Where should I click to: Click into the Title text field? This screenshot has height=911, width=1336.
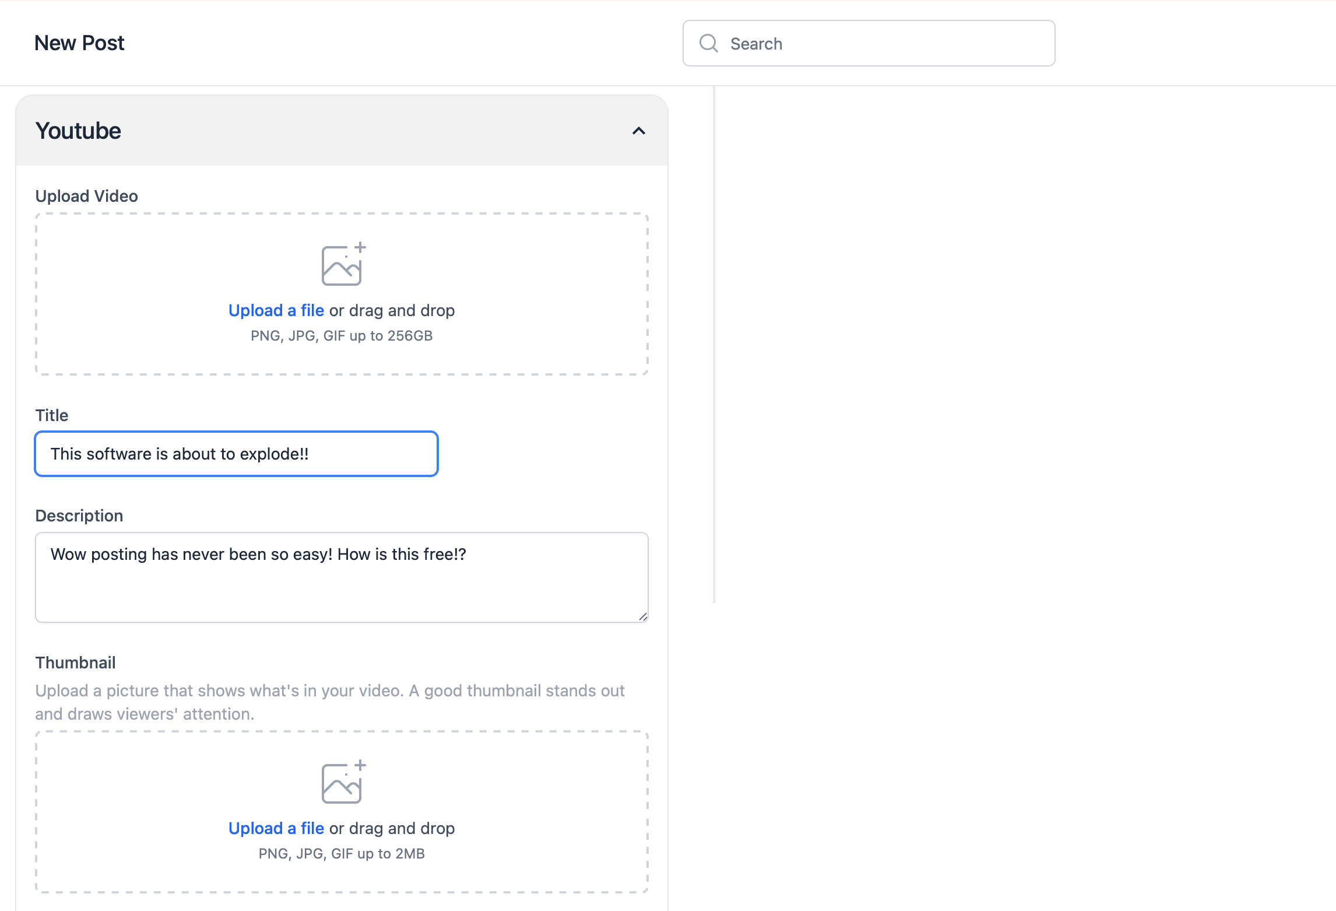(x=236, y=454)
